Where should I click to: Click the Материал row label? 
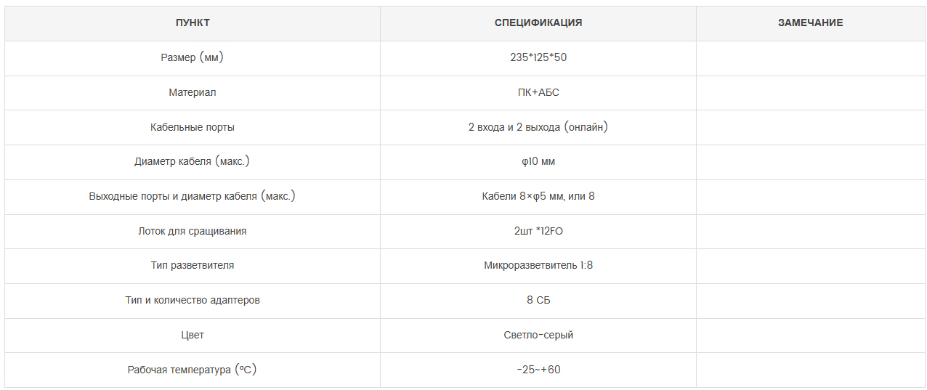pos(193,93)
